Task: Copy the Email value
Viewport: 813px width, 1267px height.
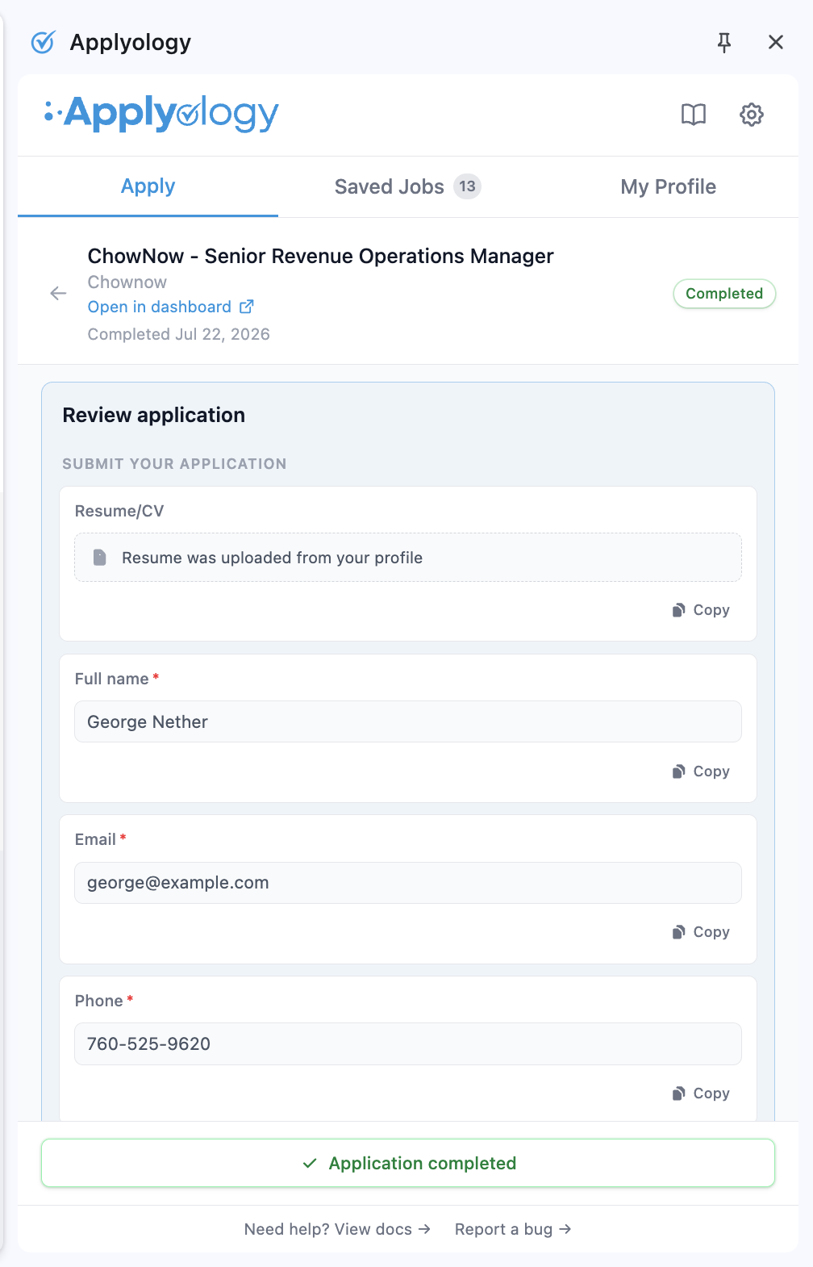Action: point(701,932)
